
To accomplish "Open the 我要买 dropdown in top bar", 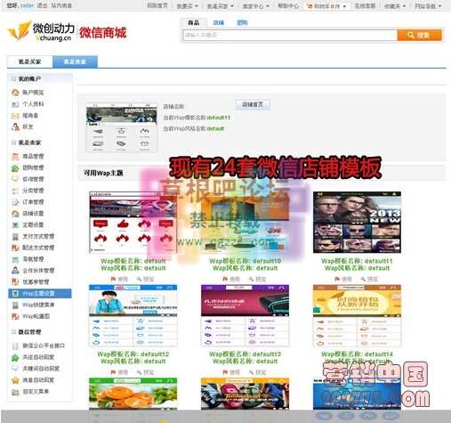I will (x=187, y=6).
